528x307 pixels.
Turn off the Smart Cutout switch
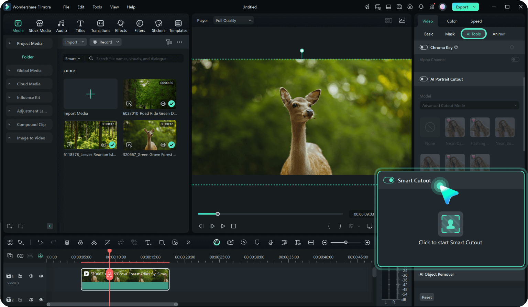(x=389, y=180)
